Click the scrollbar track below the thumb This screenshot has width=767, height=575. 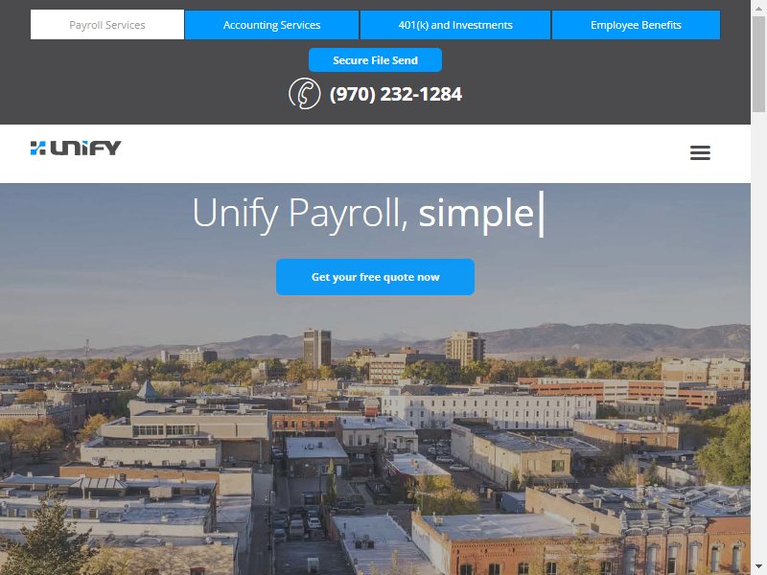(758, 337)
